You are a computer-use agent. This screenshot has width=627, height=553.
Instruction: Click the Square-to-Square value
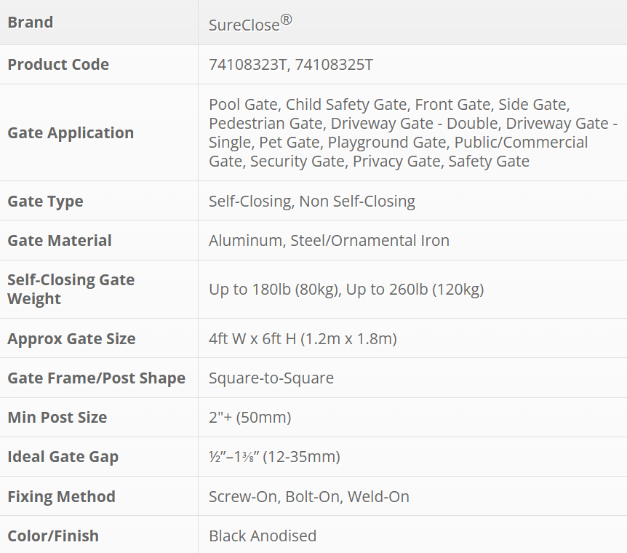coord(271,378)
